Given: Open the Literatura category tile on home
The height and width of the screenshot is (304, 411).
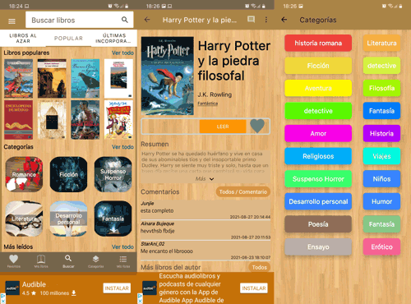Looking at the screenshot, I should pyautogui.click(x=24, y=219).
